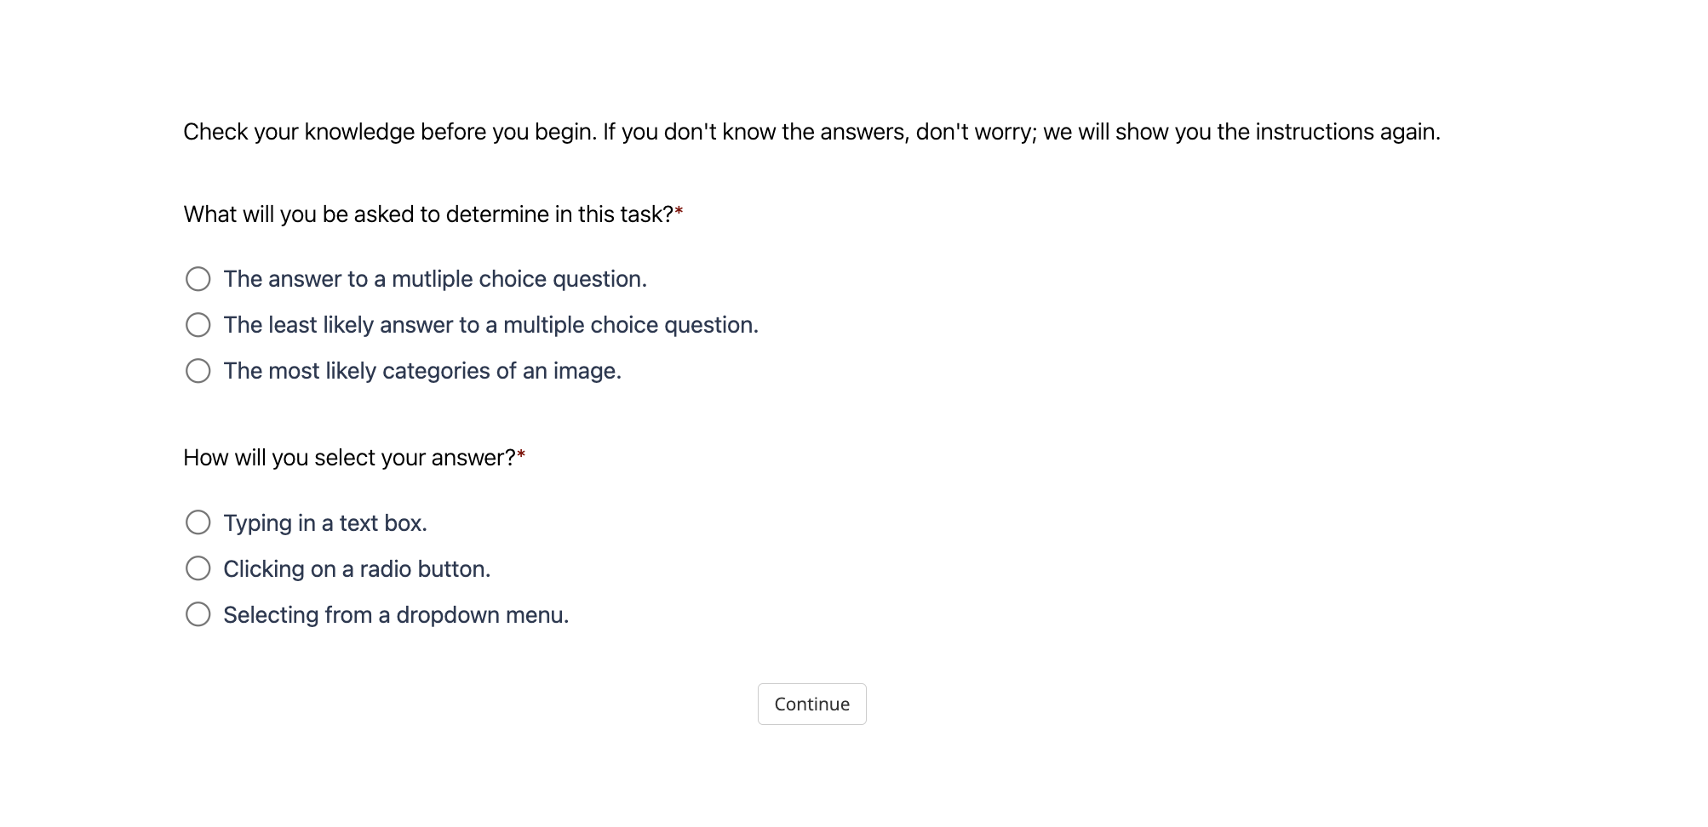Click the phrase "Check your knowledge before you begin"
Screen dimensions: 1708x827
click(x=389, y=132)
